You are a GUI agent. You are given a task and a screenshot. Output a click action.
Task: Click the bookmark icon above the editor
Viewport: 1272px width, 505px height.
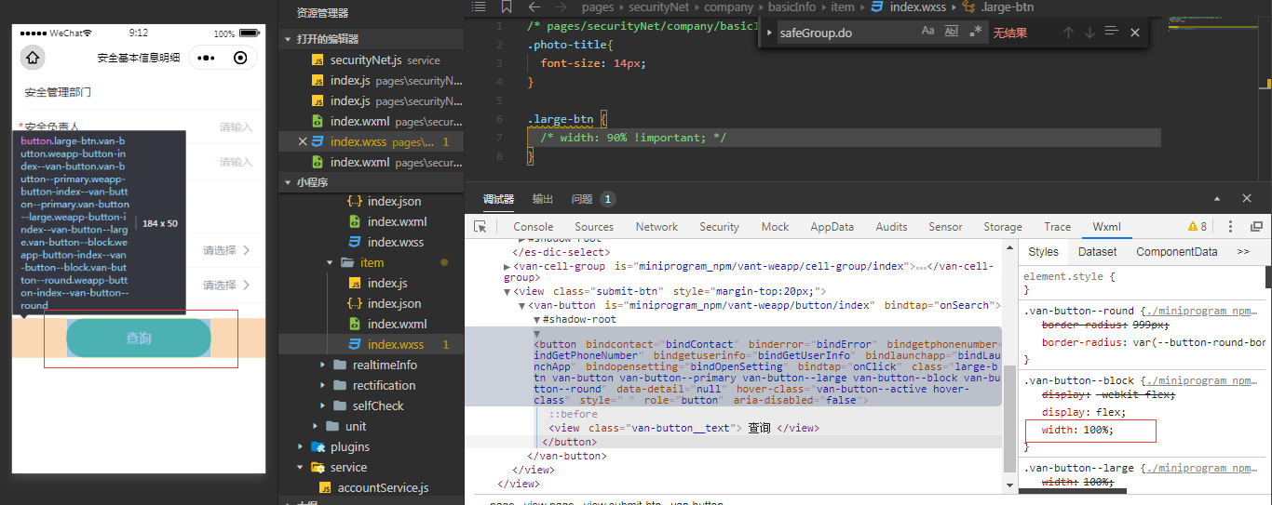coord(507,7)
